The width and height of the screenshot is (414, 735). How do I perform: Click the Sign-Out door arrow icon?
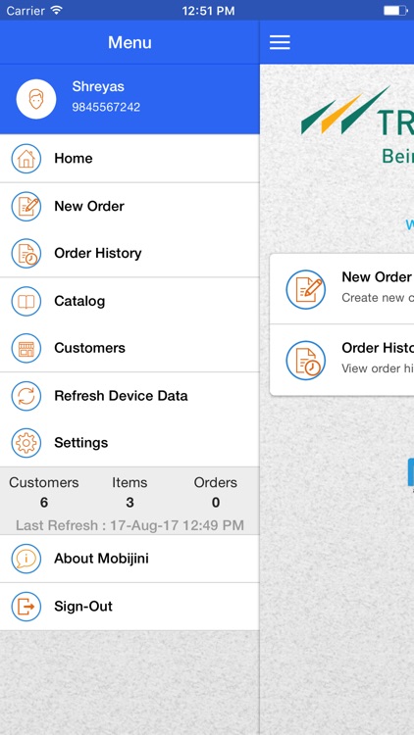click(26, 606)
